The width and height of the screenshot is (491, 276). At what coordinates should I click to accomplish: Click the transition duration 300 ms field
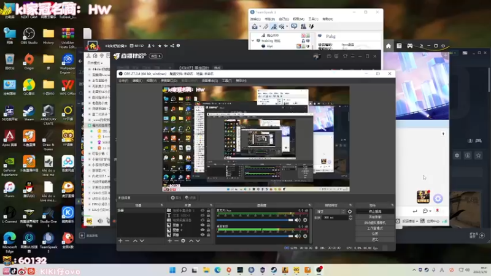(x=334, y=218)
